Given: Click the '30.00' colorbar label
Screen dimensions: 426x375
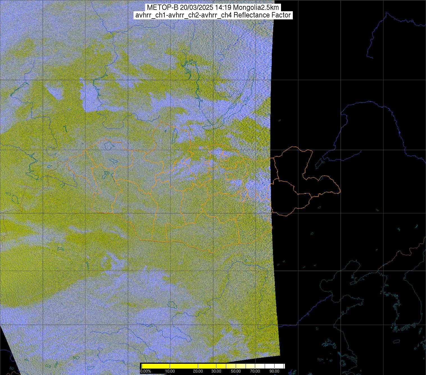Looking at the screenshot, I should [x=216, y=371].
